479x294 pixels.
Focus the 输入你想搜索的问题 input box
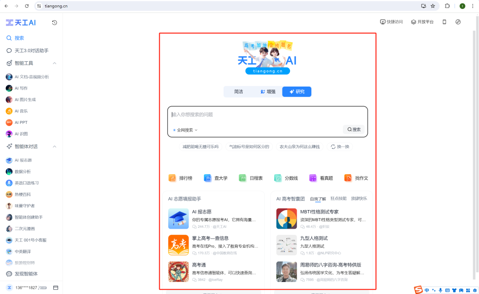pos(267,115)
